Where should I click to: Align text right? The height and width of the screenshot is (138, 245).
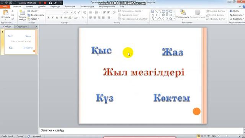99,18
